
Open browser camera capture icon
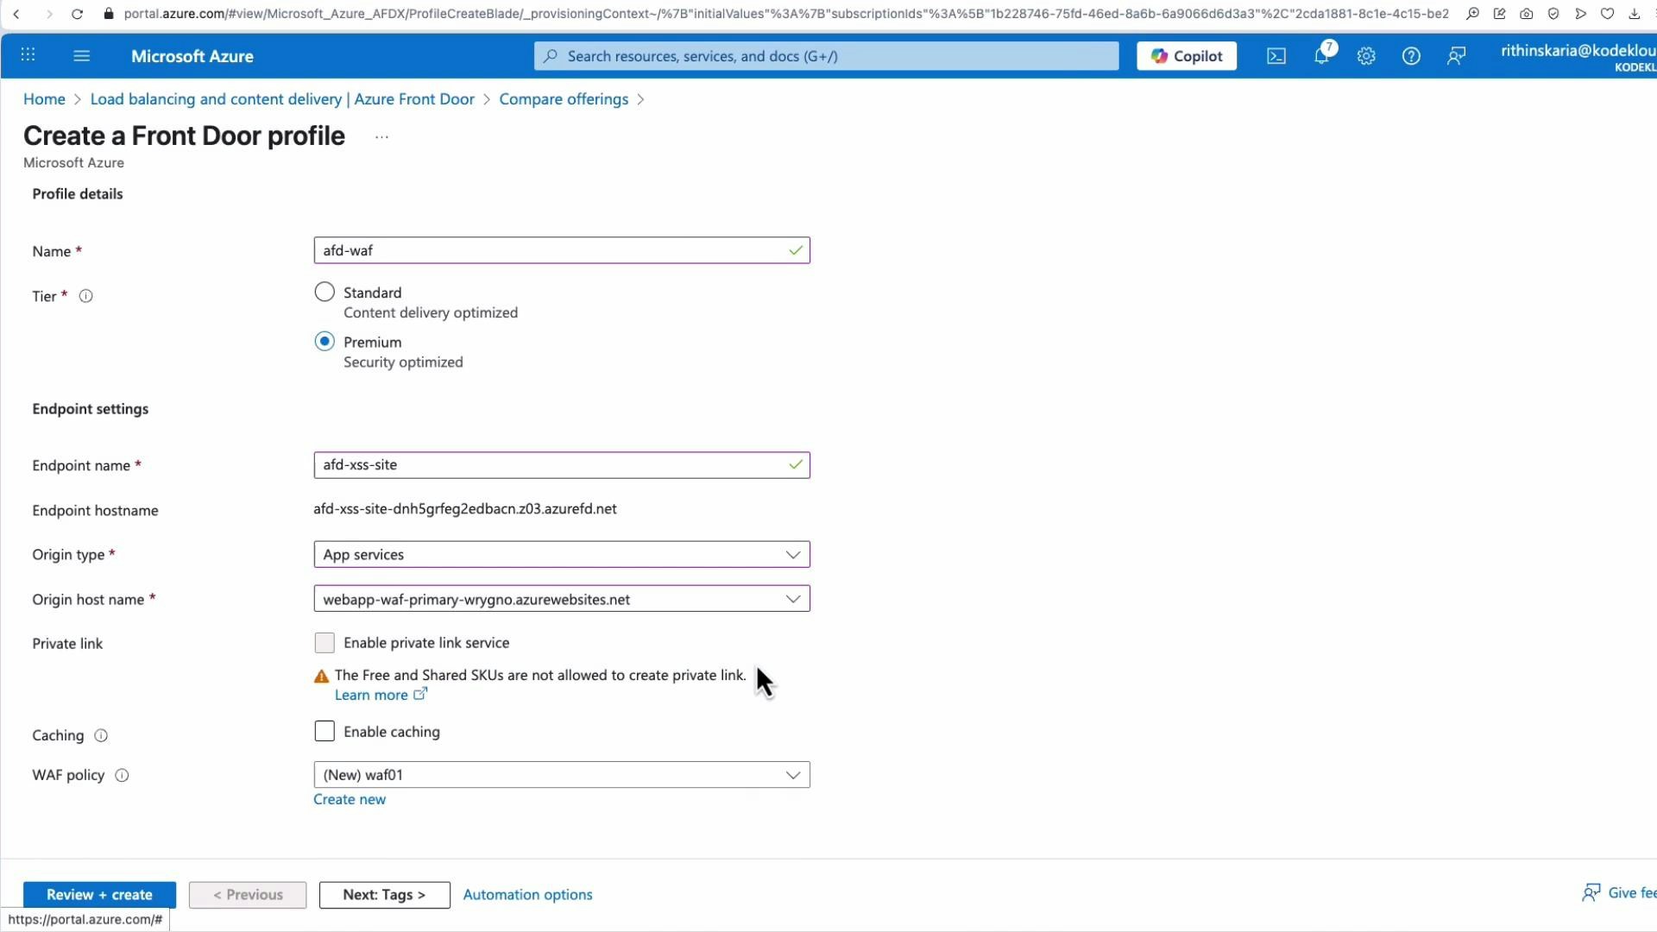(x=1526, y=14)
